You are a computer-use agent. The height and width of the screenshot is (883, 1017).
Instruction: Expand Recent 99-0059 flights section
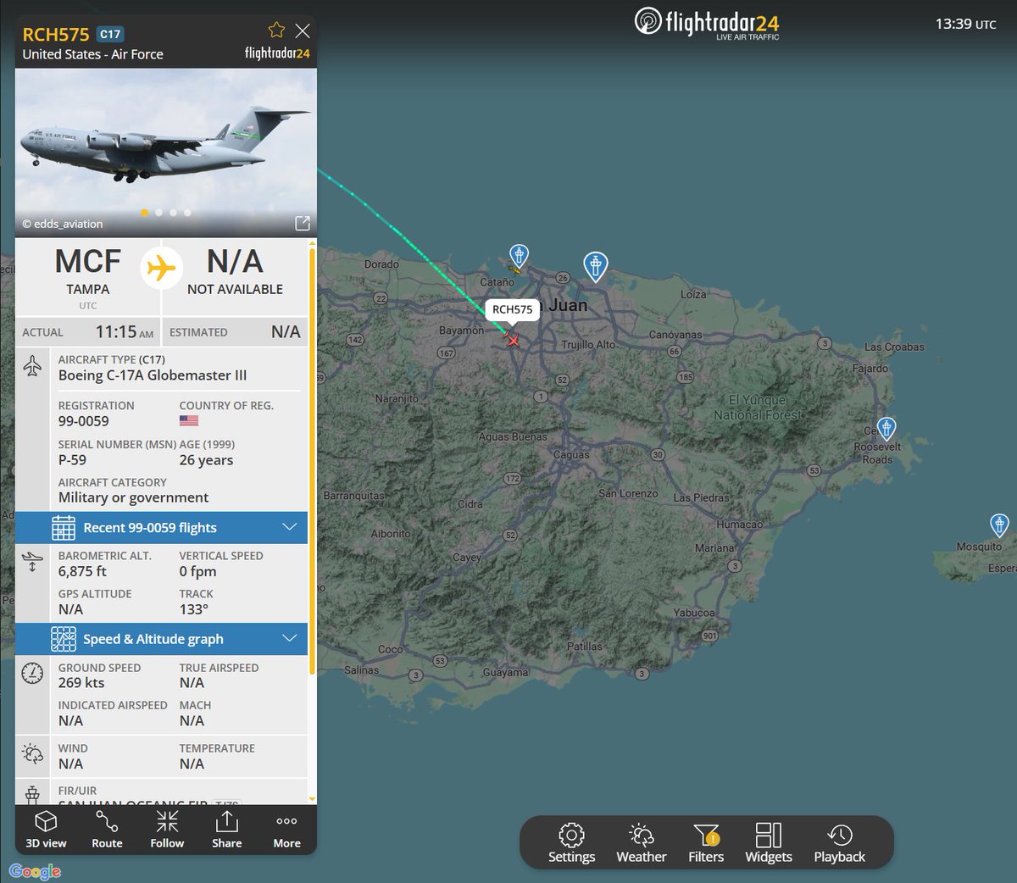pos(161,527)
